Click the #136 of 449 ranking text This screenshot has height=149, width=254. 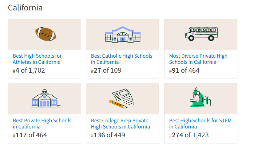[x=108, y=135]
